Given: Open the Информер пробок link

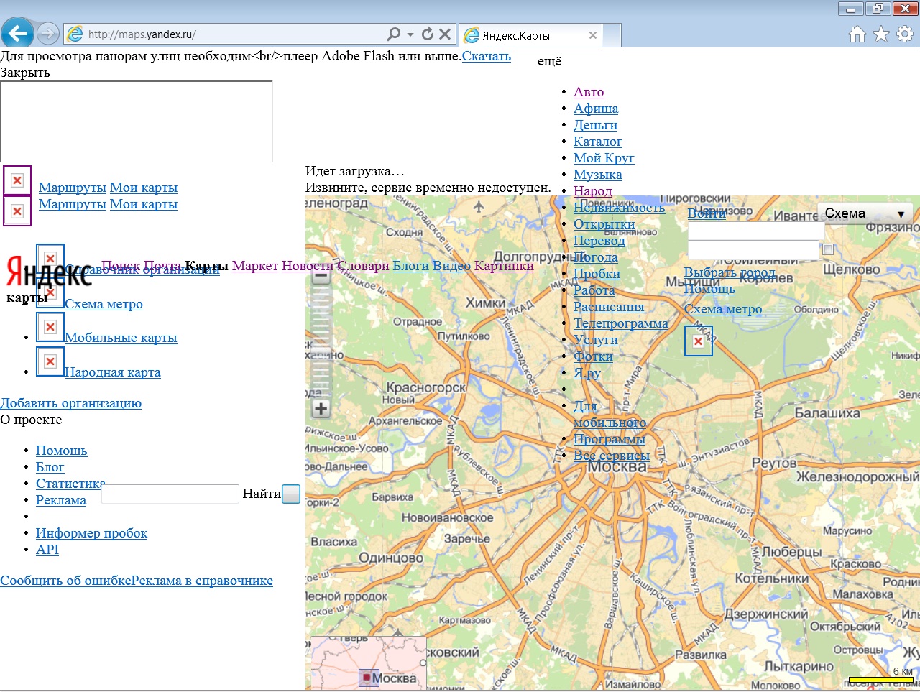Looking at the screenshot, I should pos(91,533).
